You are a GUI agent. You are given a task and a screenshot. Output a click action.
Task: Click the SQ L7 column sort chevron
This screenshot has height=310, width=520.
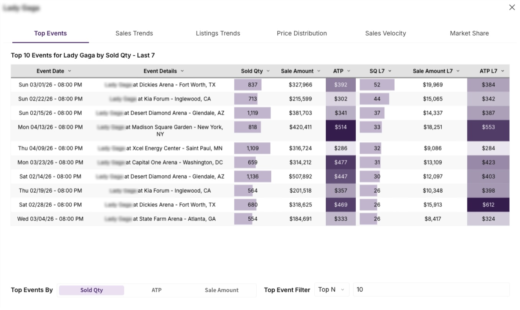click(390, 71)
